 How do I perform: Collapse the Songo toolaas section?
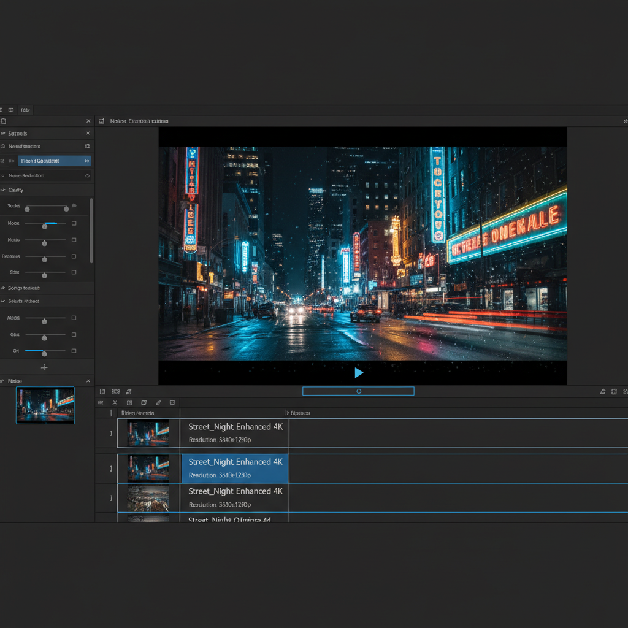[x=4, y=288]
